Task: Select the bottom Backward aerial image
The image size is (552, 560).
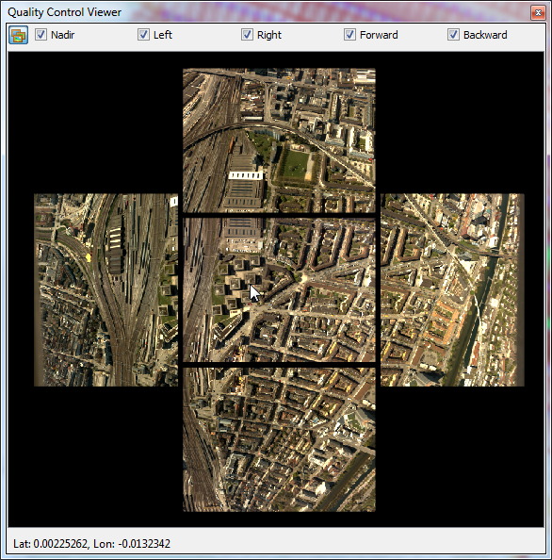Action: pos(279,439)
